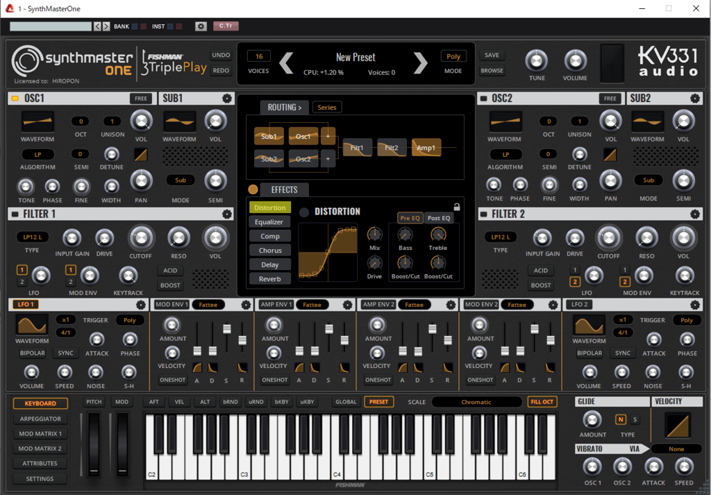
Task: Click the effects lock icon
Action: (457, 207)
